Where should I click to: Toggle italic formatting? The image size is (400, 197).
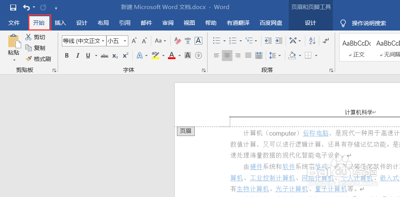78,55
